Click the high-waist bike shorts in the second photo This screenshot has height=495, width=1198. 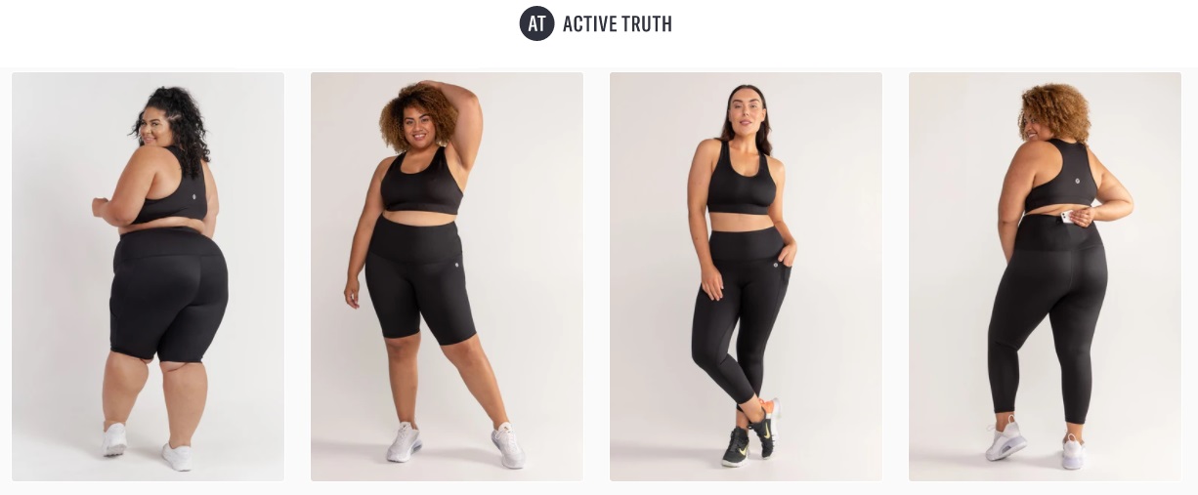point(421,278)
